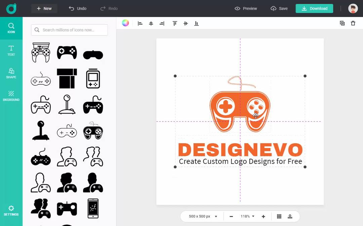Open the Shape panel
Screen dimensions: 363x226
[x=11, y=73]
